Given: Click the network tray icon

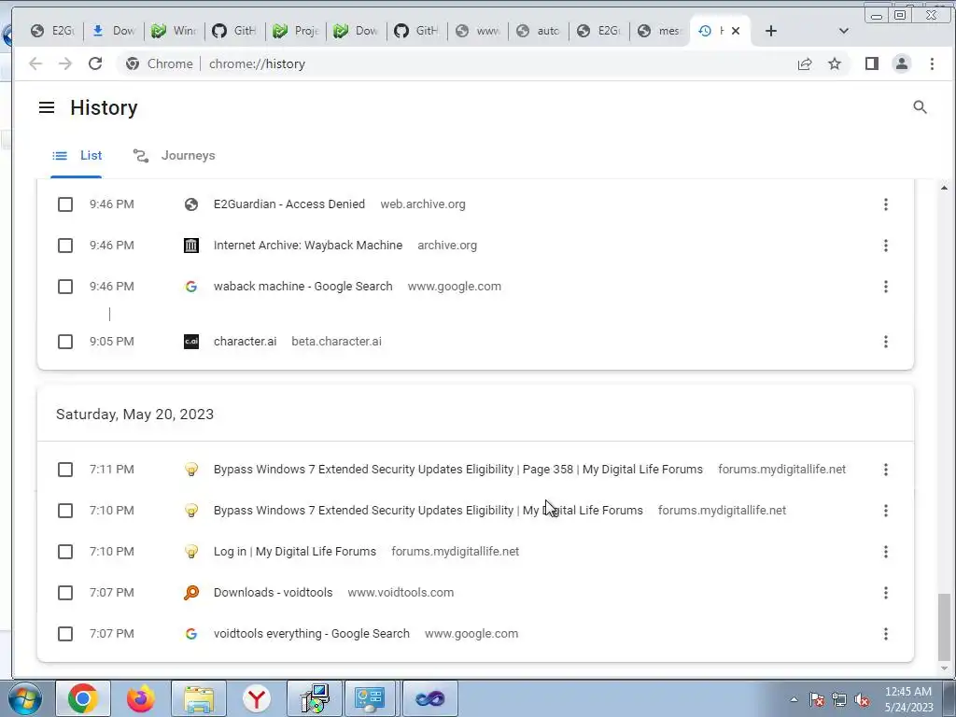Looking at the screenshot, I should 839,699.
